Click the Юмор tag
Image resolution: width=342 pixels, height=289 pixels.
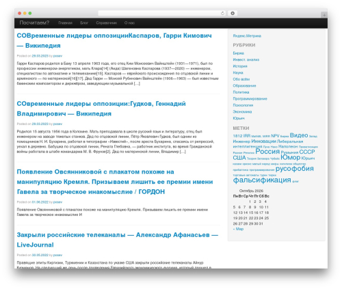290,157
